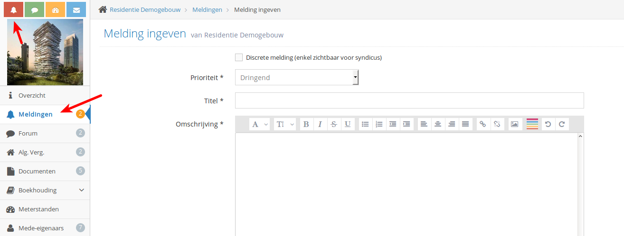This screenshot has width=624, height=236.
Task: Click the Meldingen breadcrumb link
Action: (x=207, y=9)
